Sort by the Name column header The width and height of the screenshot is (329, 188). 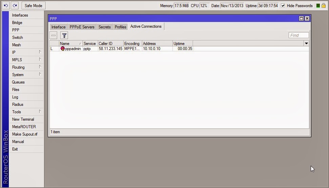click(x=71, y=44)
